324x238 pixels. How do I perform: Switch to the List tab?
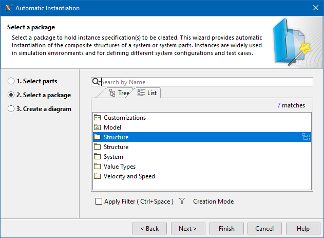coord(147,93)
